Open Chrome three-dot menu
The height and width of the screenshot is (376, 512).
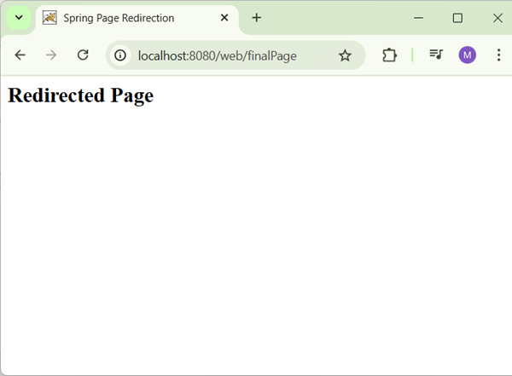pyautogui.click(x=498, y=55)
